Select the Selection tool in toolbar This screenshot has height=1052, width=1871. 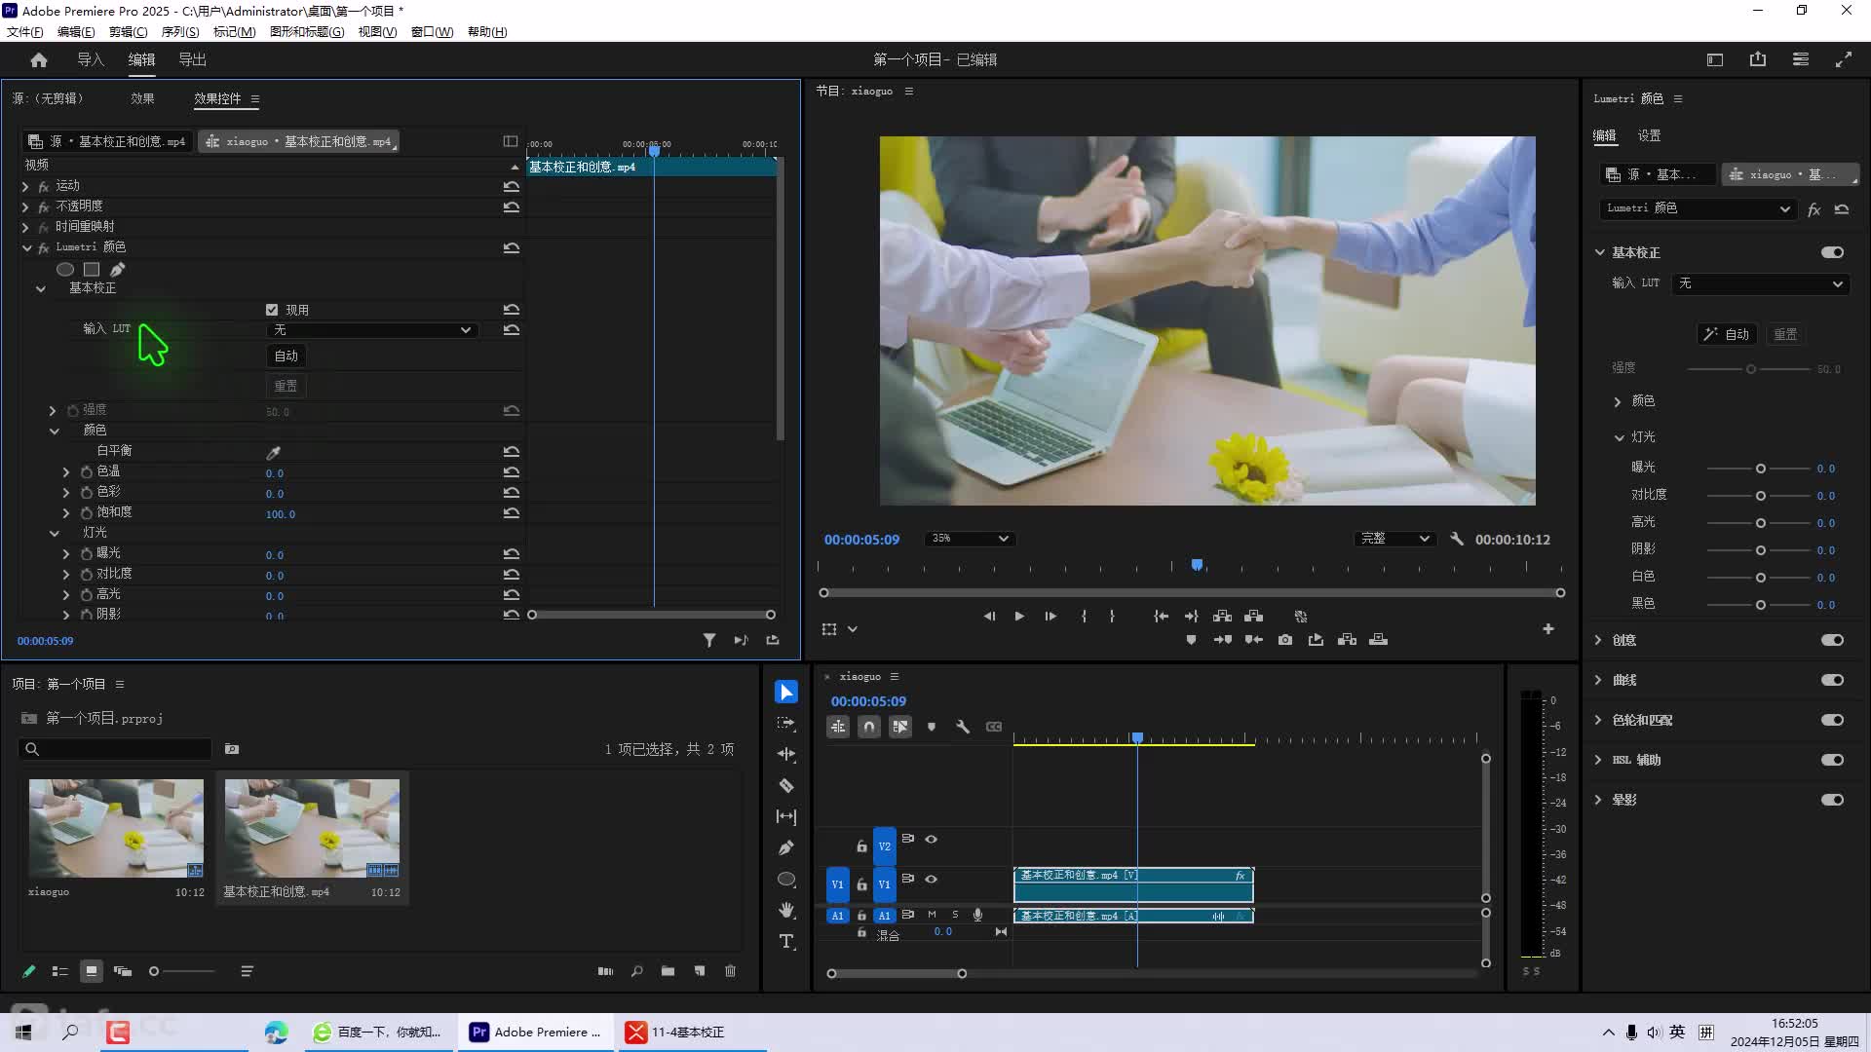point(786,692)
